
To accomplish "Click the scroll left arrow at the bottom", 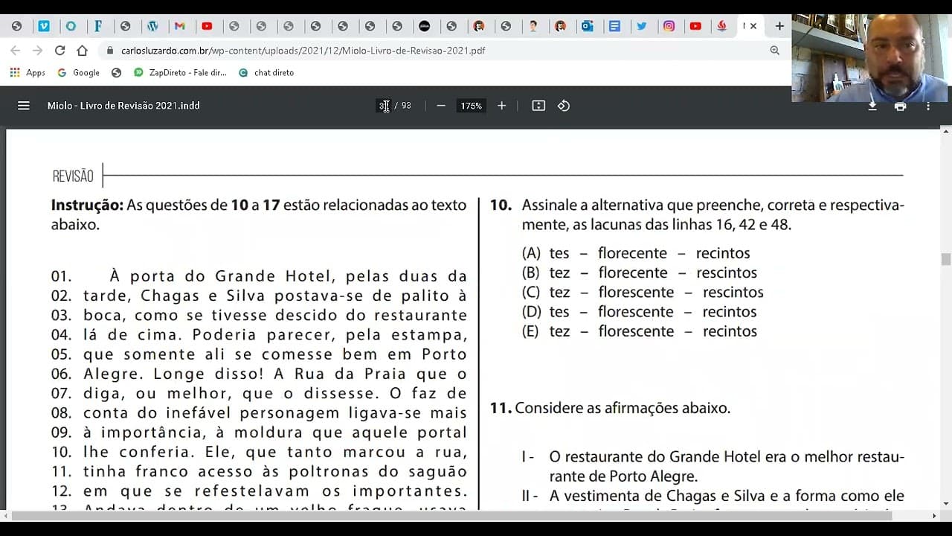I will pyautogui.click(x=4, y=515).
